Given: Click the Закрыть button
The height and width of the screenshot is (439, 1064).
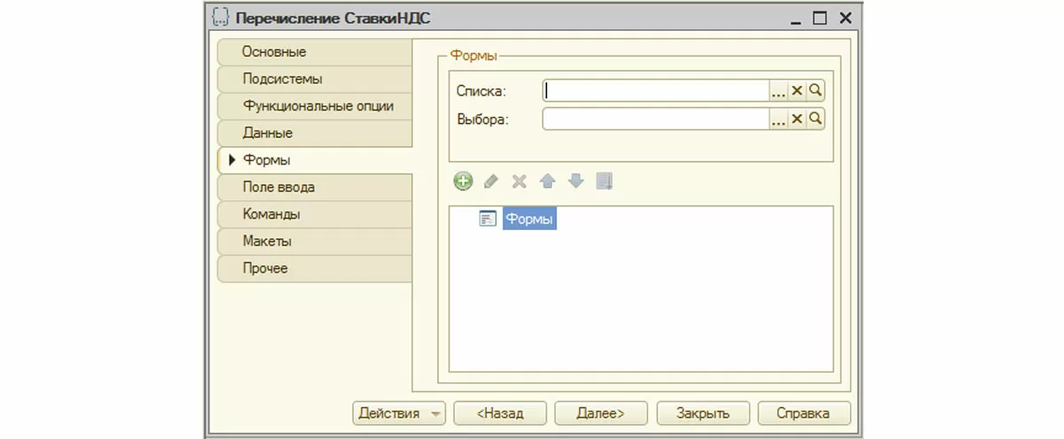Looking at the screenshot, I should pos(702,413).
